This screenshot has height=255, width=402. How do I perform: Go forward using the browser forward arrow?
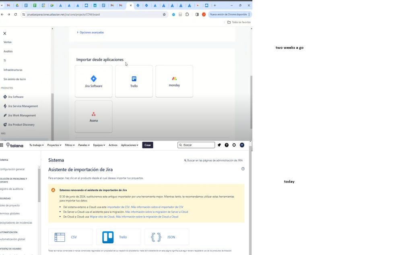click(x=9, y=15)
